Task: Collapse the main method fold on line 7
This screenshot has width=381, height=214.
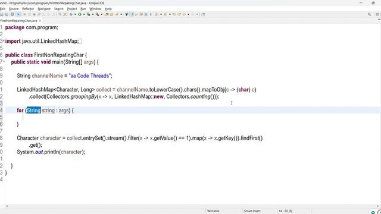Action: (x=4, y=62)
